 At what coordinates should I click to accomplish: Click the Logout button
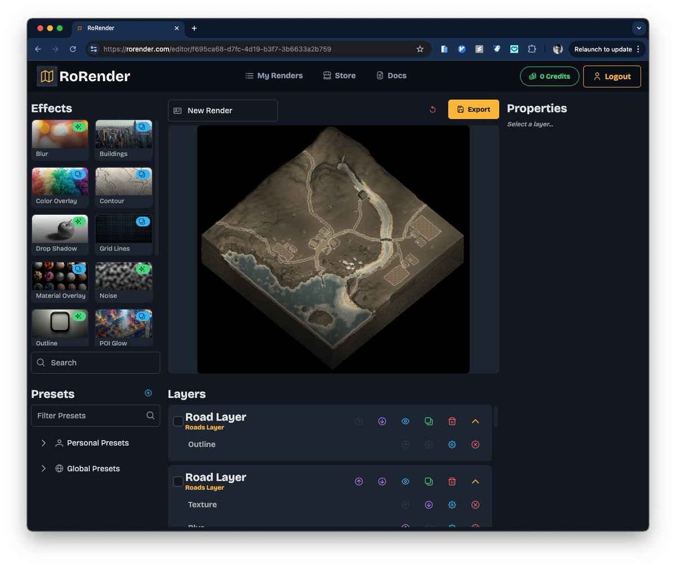[x=612, y=77]
